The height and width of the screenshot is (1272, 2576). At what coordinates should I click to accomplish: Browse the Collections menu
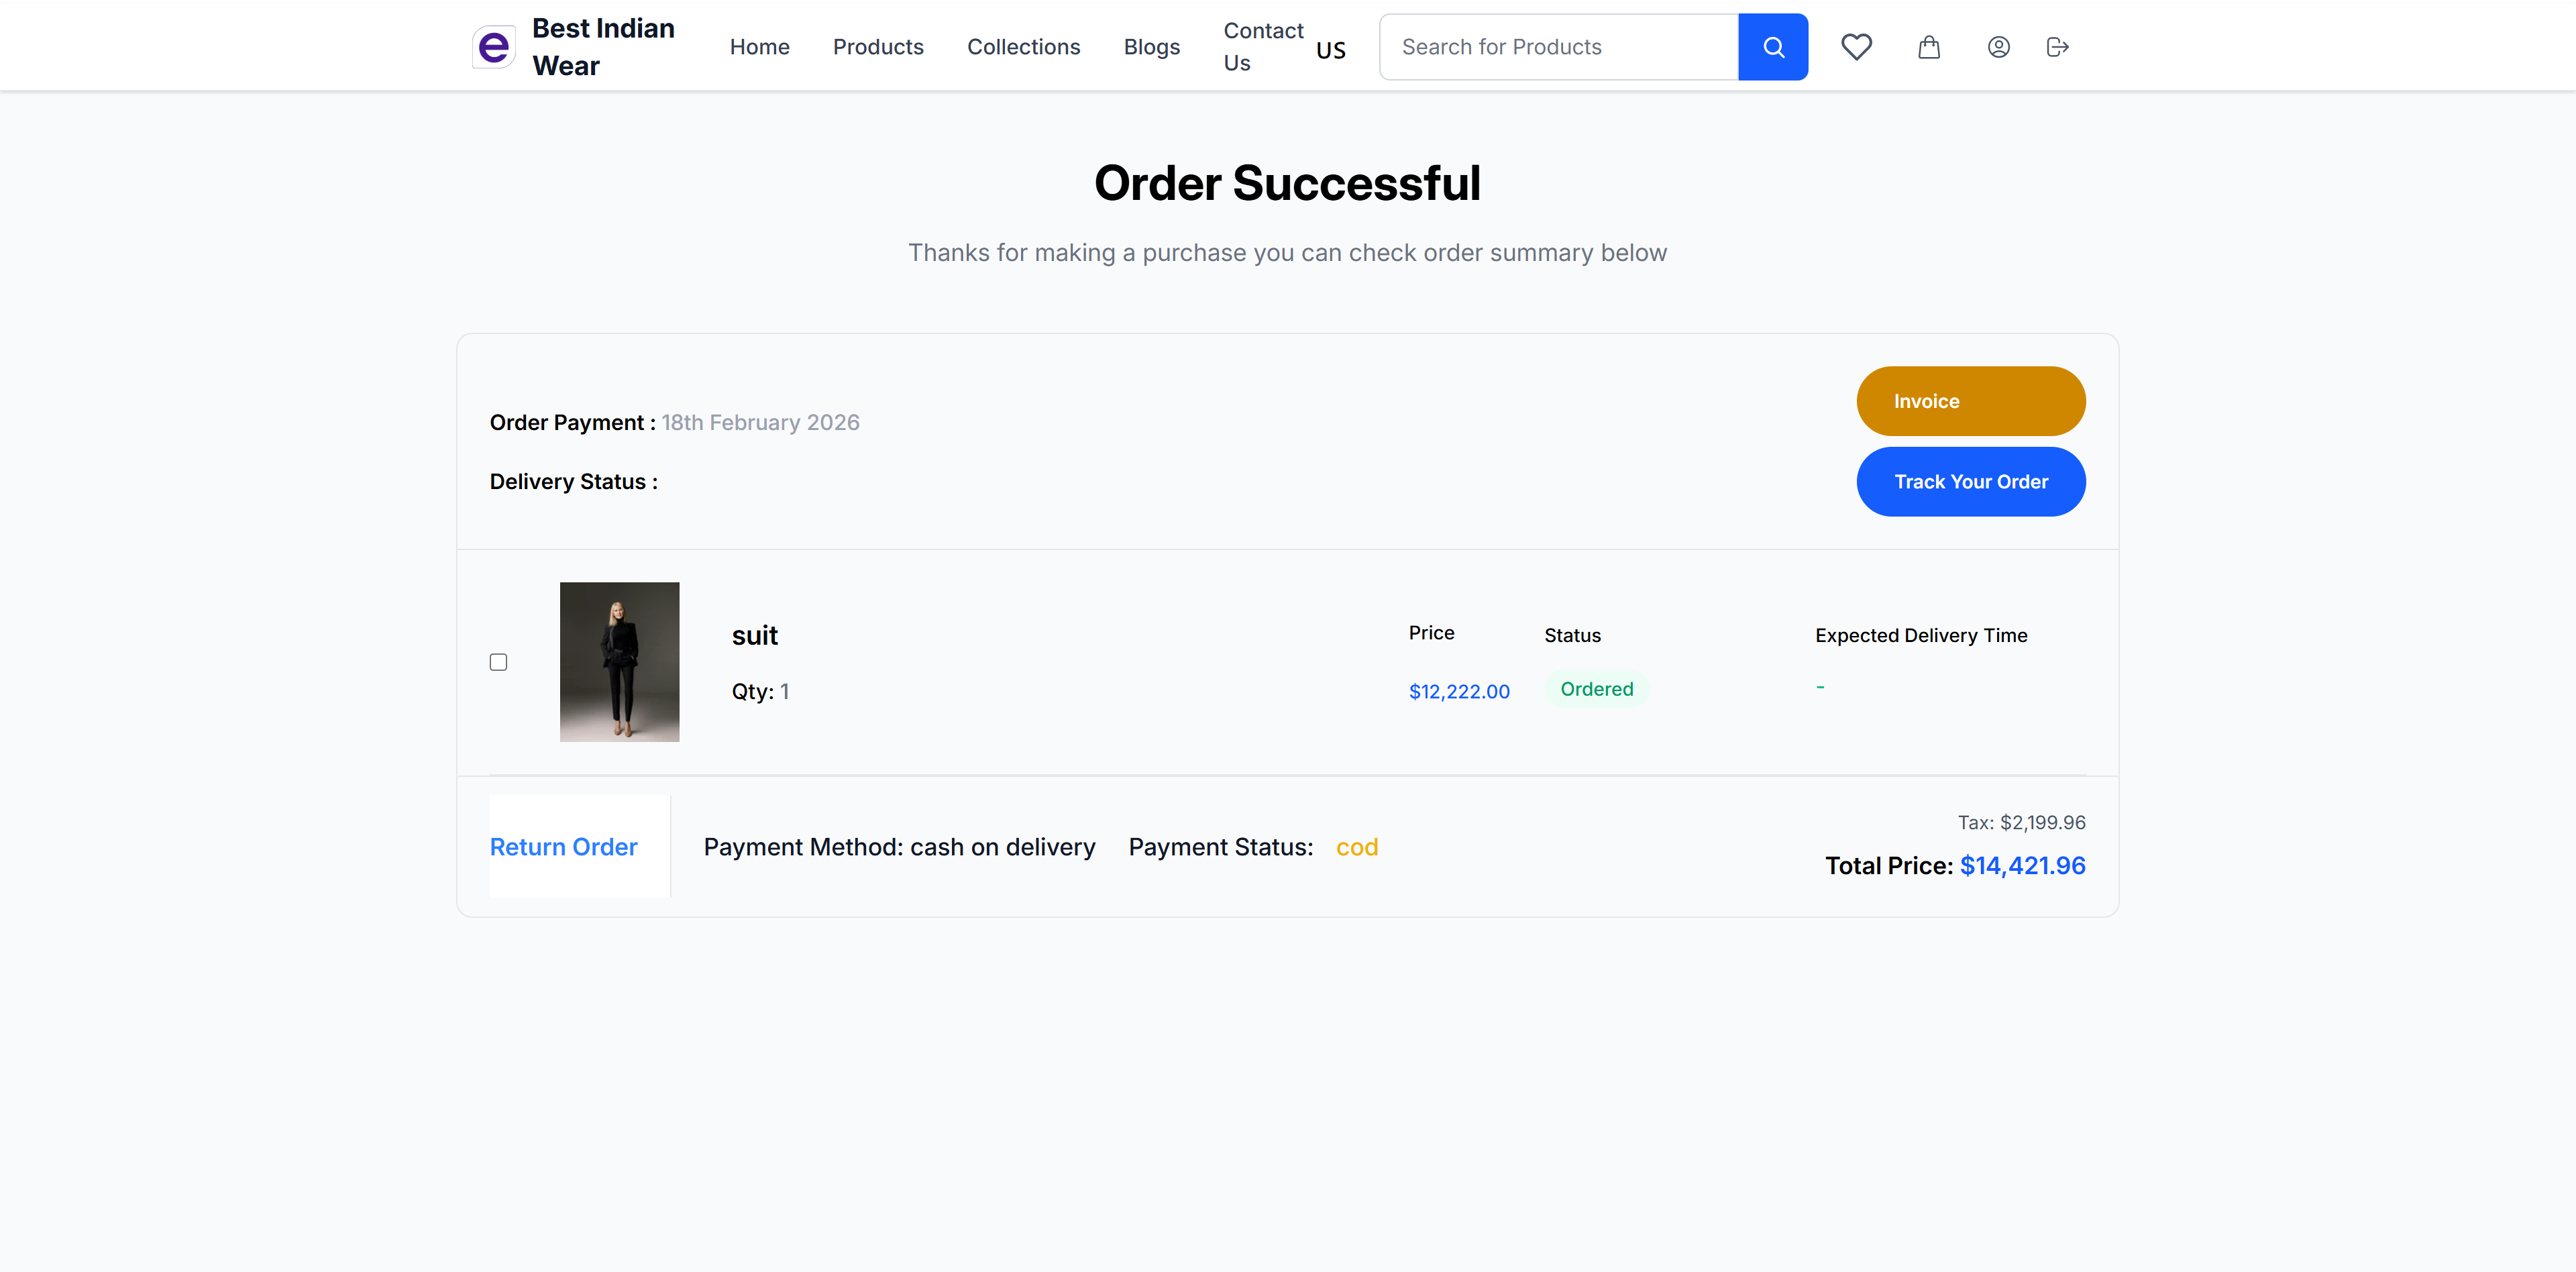coord(1023,46)
